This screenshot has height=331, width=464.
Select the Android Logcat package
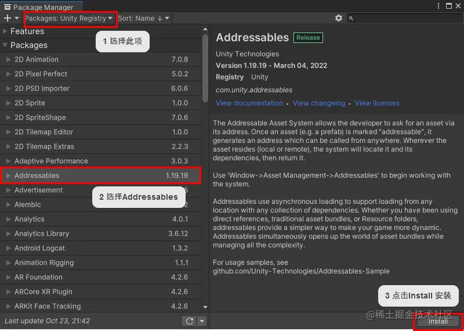pos(100,249)
